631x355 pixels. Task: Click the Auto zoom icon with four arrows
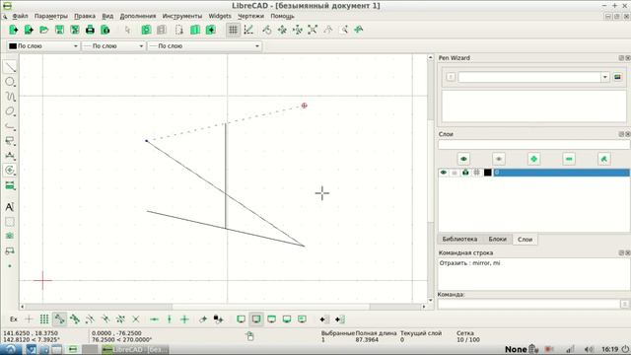pyautogui.click(x=313, y=30)
